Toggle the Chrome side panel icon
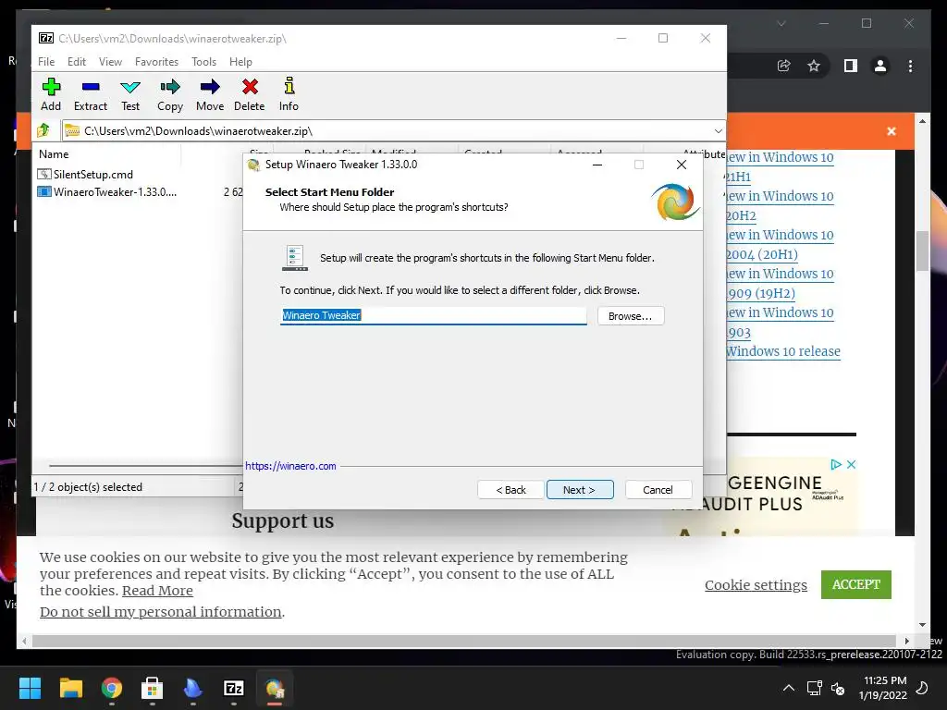Screen dimensions: 947x710 [x=851, y=66]
